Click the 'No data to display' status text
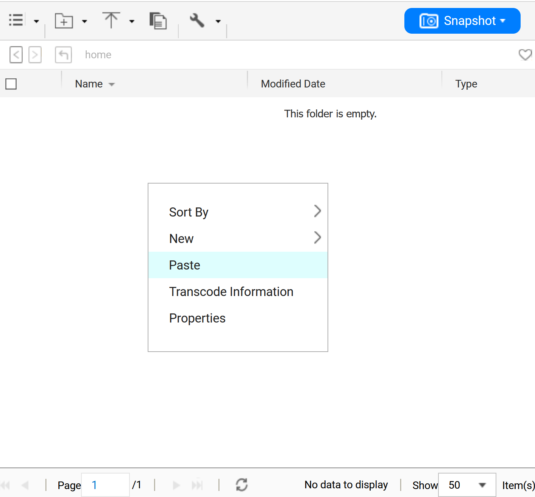This screenshot has height=497, width=535. (x=346, y=485)
